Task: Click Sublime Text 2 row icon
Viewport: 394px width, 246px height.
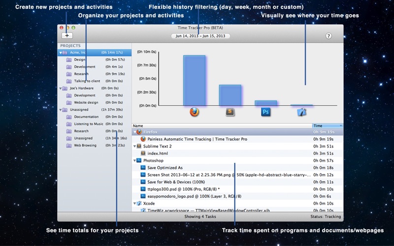Action: [x=139, y=146]
